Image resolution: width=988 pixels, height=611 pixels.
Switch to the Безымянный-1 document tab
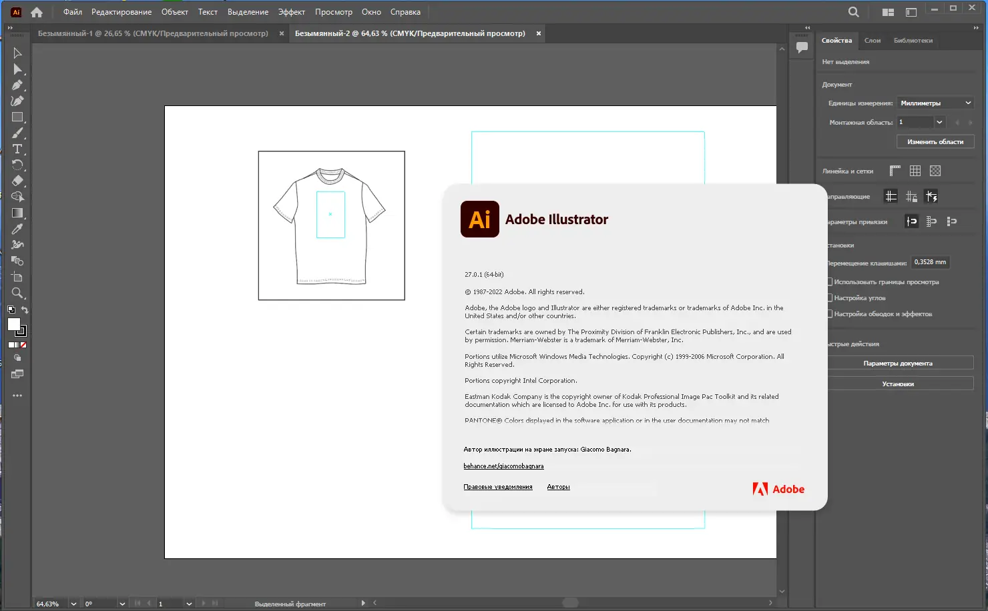pyautogui.click(x=153, y=33)
